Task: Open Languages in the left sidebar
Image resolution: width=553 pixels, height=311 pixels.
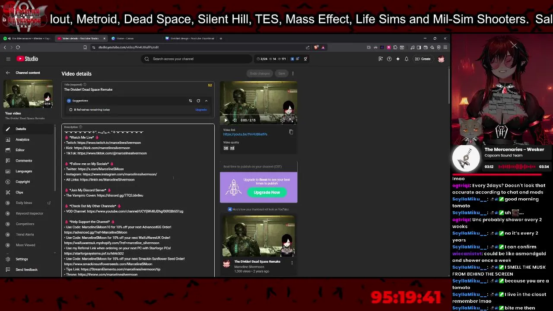Action: [x=28, y=171]
